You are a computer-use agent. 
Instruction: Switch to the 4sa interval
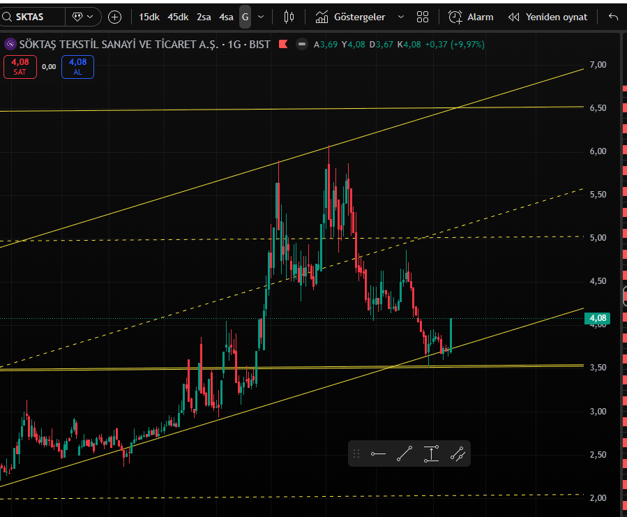click(x=226, y=17)
